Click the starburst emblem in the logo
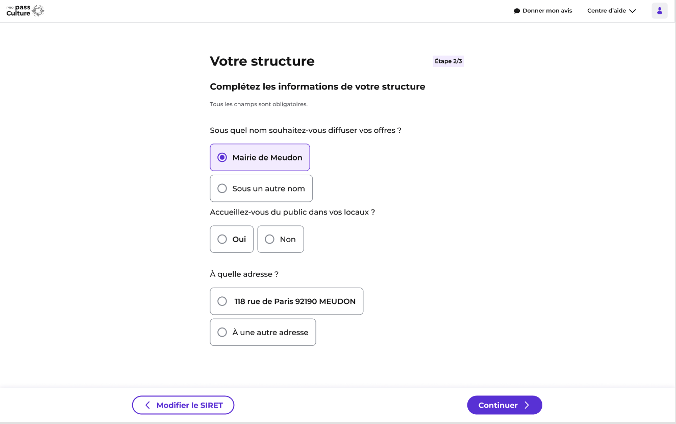This screenshot has height=424, width=676. (38, 11)
